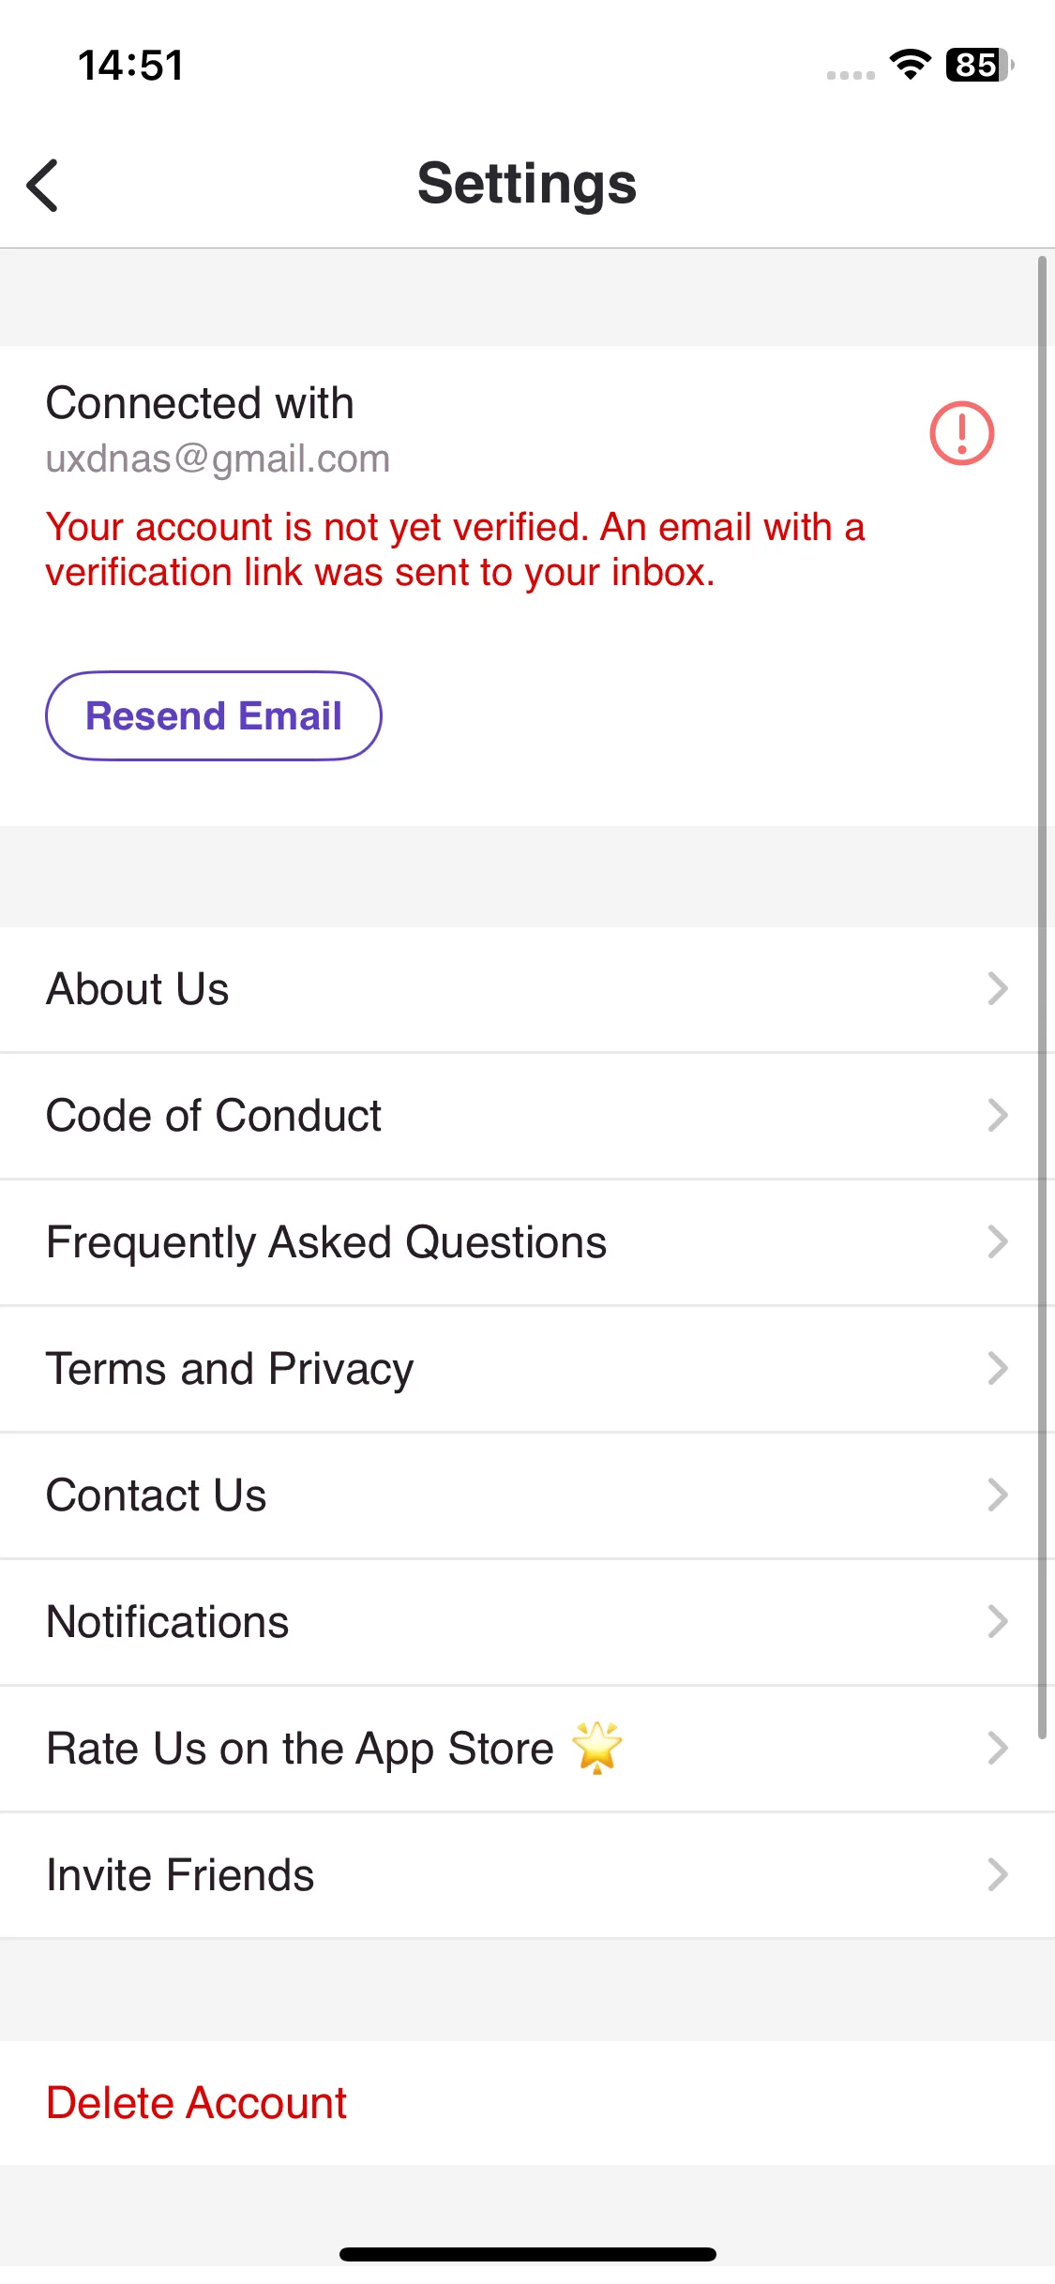Image resolution: width=1055 pixels, height=2284 pixels.
Task: Tap the star emoji beside Rate Us
Action: tap(597, 1747)
